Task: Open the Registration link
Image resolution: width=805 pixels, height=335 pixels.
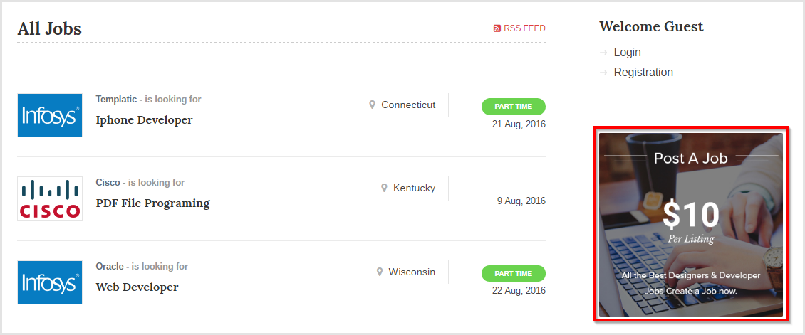Action: pos(643,73)
